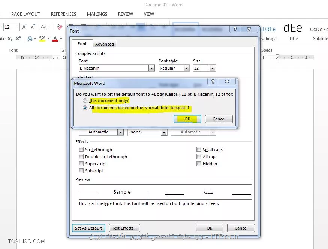Click the ribbon font size box showing 12
This screenshot has height=249, width=328.
[9, 27]
